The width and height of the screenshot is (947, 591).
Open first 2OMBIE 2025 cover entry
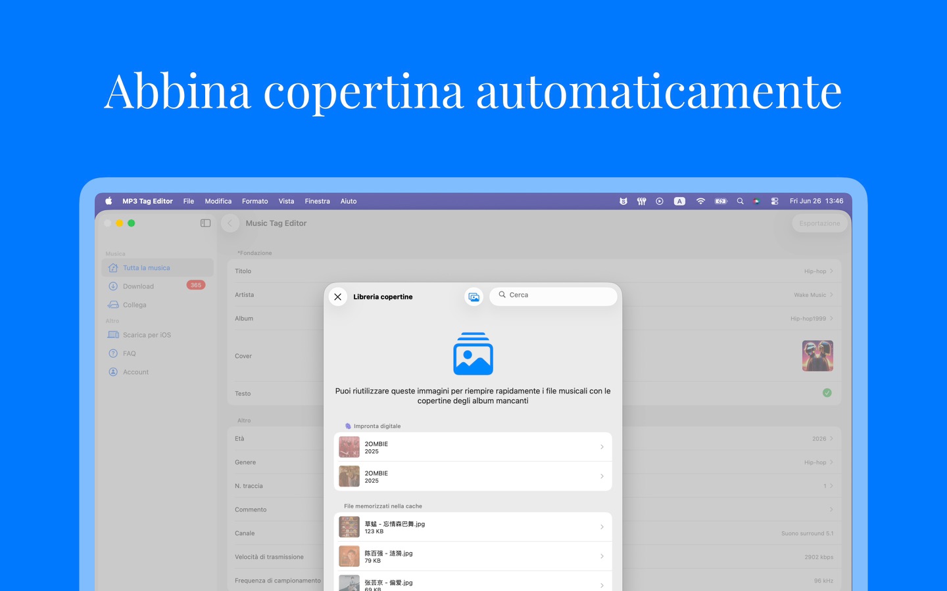click(473, 447)
